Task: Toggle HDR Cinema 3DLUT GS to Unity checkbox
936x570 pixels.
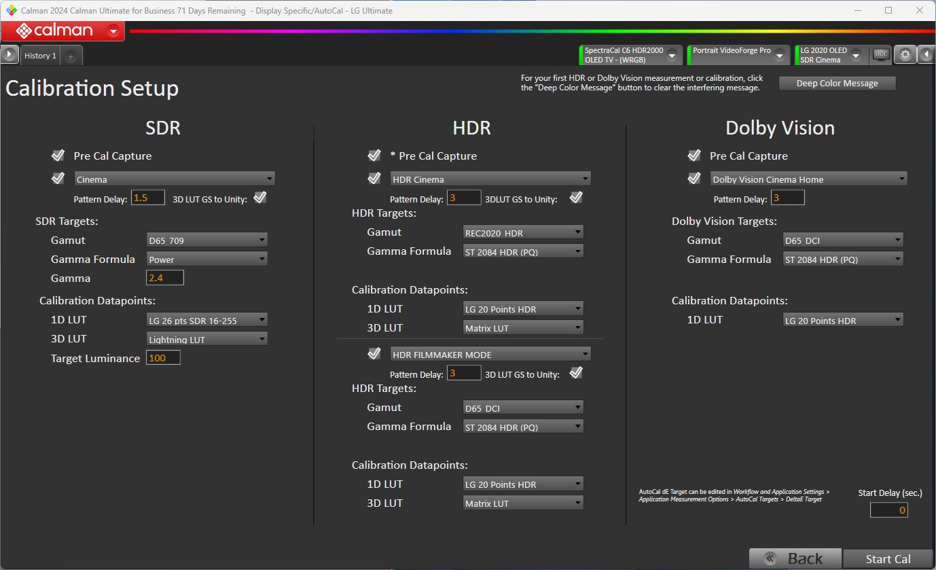Action: [576, 198]
